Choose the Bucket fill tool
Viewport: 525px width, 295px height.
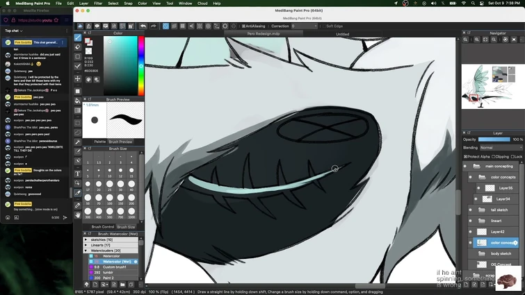pyautogui.click(x=78, y=101)
